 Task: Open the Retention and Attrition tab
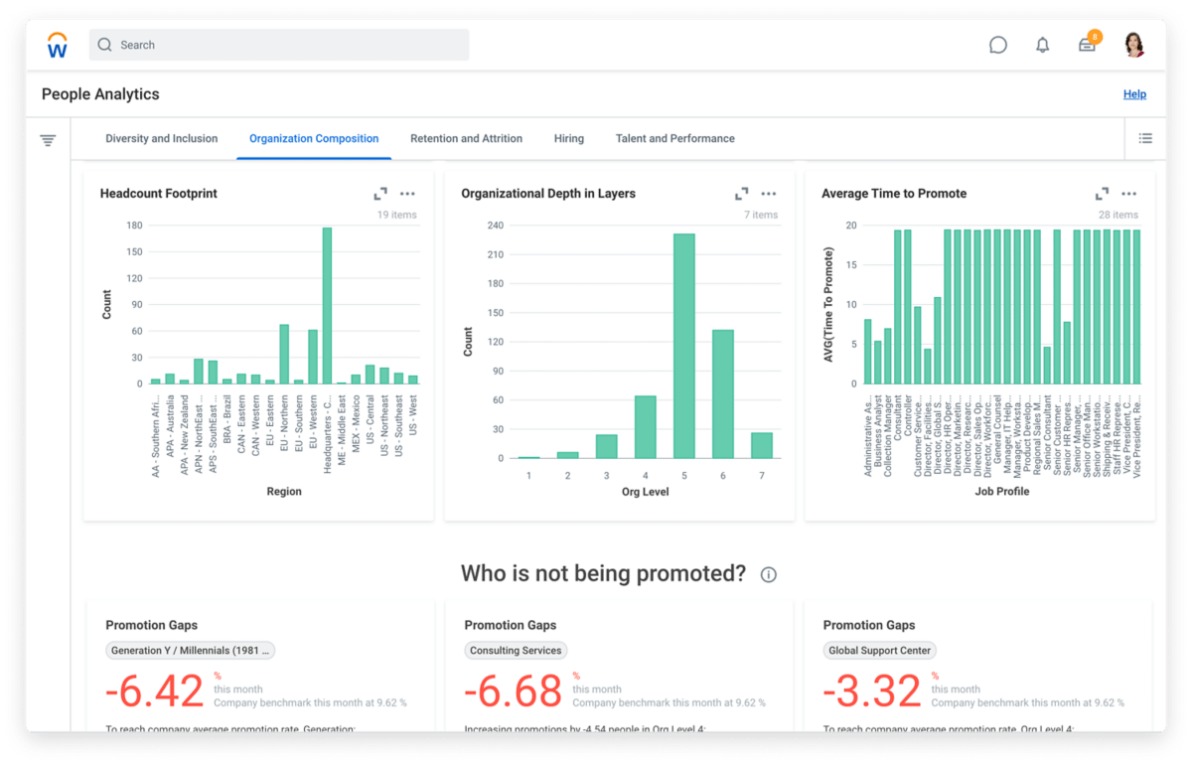(467, 139)
